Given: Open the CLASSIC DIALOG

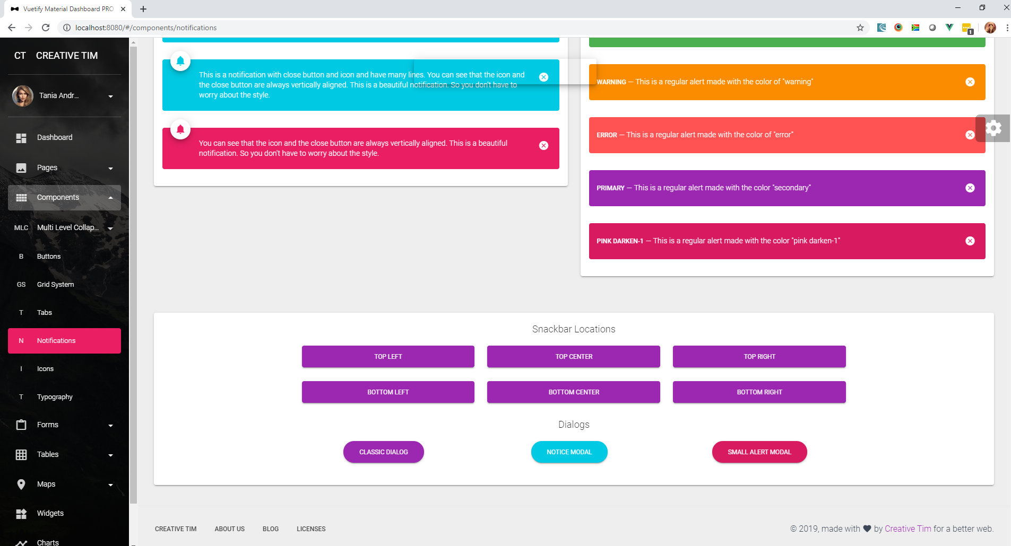Looking at the screenshot, I should [384, 452].
